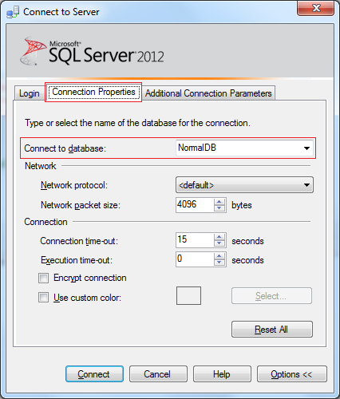Click the Reset All button
Viewport: 340px width, 399px height.
pyautogui.click(x=272, y=330)
